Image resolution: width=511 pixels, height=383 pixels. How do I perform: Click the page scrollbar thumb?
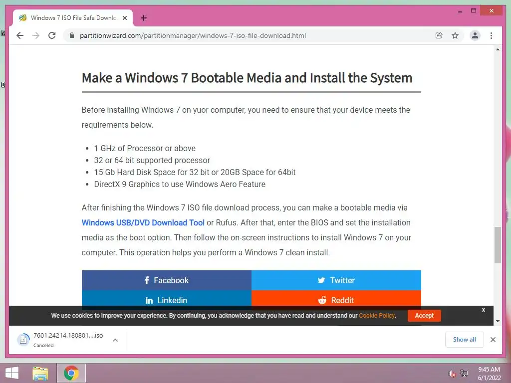[498, 244]
